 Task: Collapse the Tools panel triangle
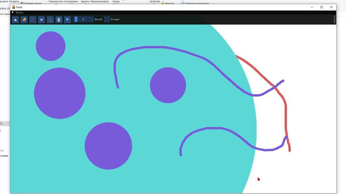tap(13, 12)
